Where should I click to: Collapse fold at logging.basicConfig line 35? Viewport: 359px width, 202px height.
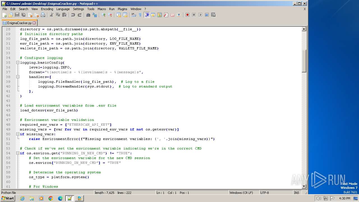point(18,63)
